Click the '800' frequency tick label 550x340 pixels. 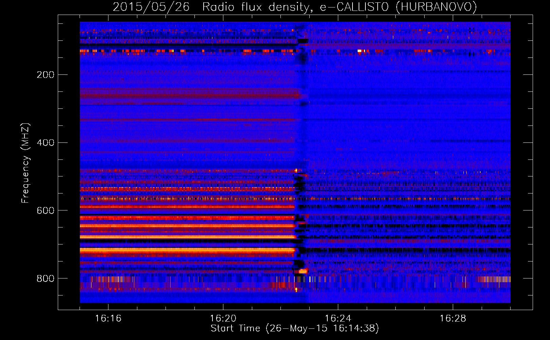(x=46, y=279)
